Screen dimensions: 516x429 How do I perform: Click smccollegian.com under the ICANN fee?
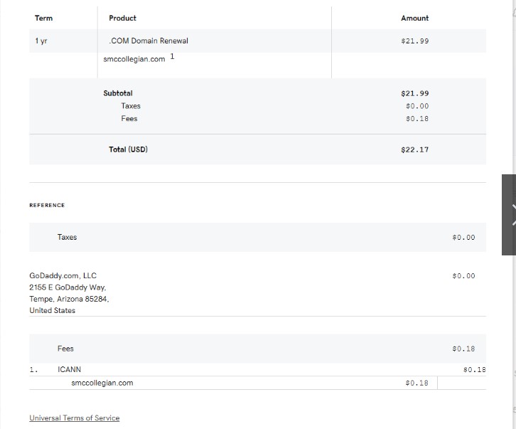[102, 383]
